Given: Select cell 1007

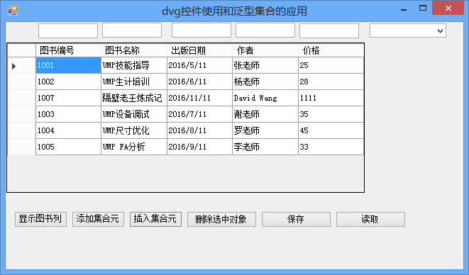Looking at the screenshot, I should [x=69, y=98].
